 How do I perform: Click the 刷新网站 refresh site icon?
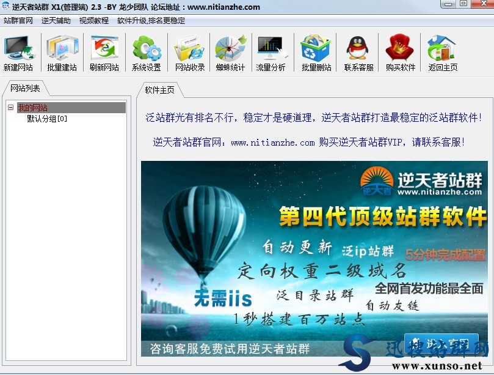[x=104, y=53]
